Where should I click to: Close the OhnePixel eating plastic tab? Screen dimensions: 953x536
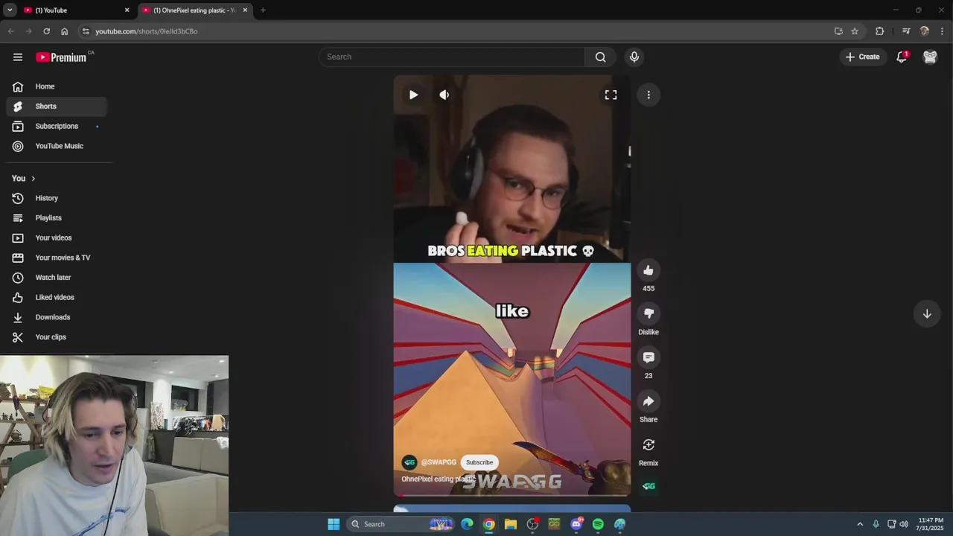(x=245, y=10)
